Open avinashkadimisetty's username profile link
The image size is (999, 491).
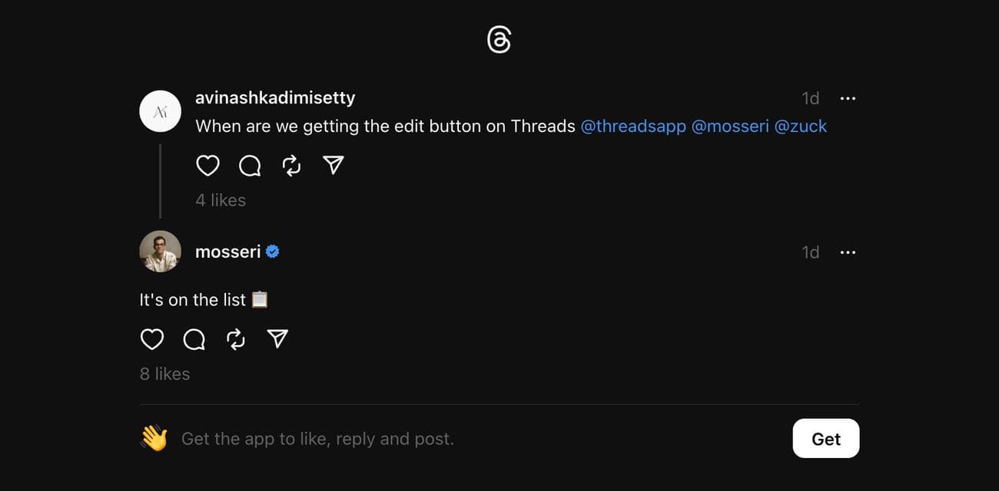[x=275, y=97]
